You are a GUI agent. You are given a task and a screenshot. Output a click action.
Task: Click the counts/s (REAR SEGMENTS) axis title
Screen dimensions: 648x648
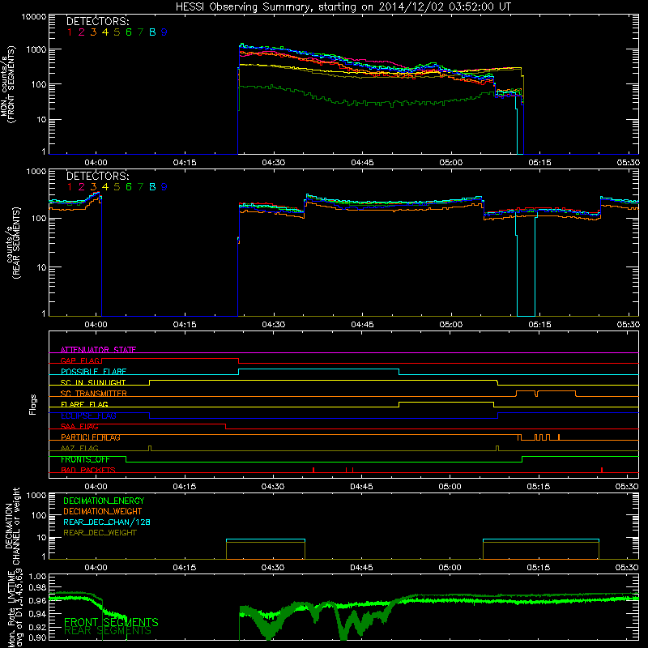(12, 243)
